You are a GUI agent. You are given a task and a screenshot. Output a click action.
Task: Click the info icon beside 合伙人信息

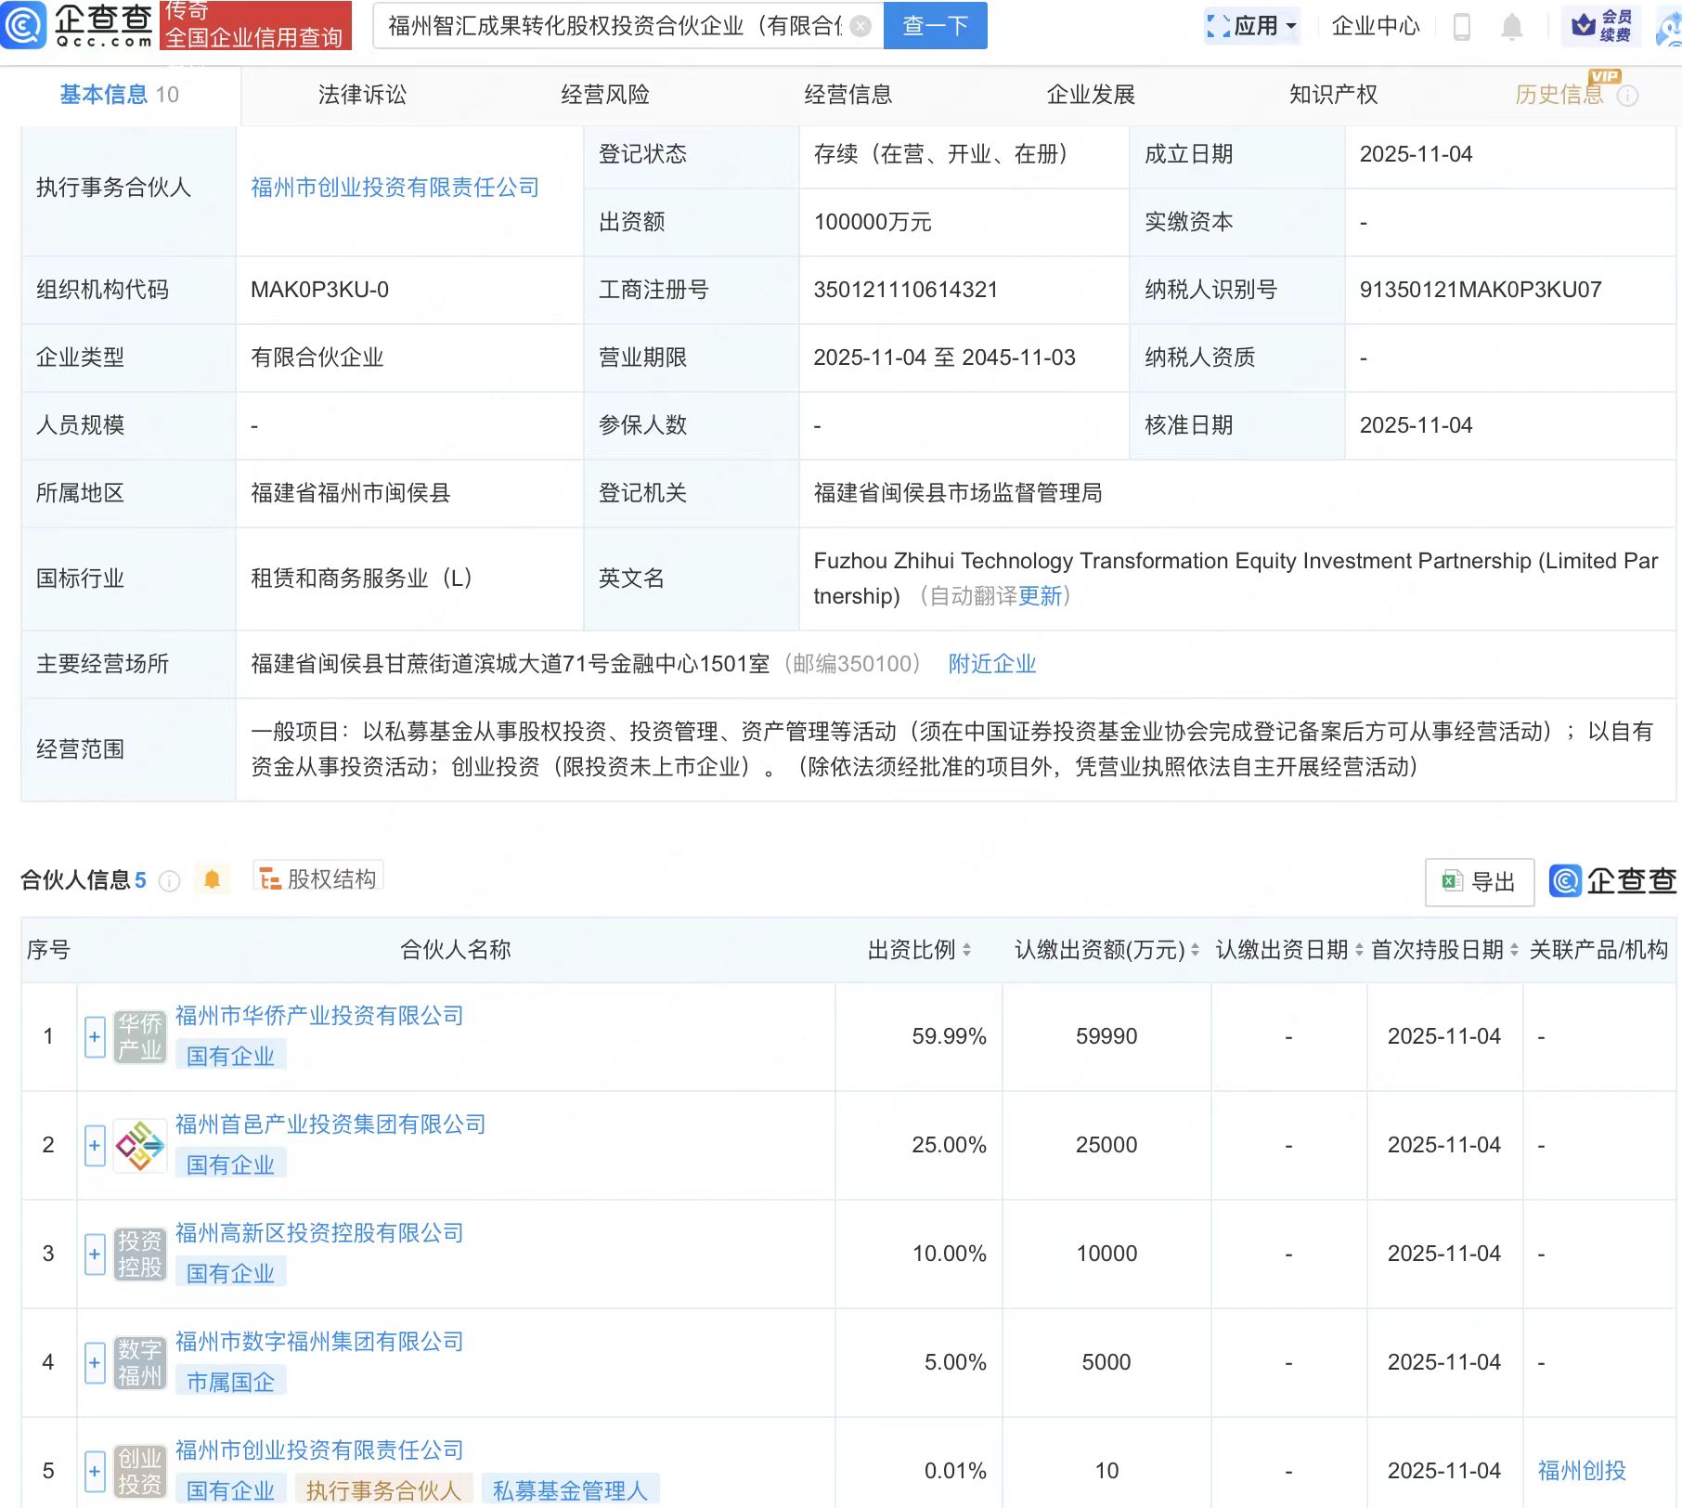(169, 882)
